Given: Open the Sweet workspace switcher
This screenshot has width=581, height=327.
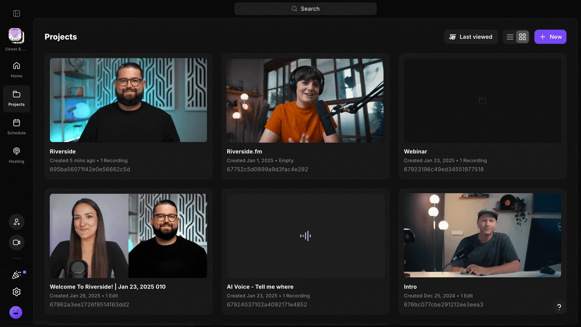Looking at the screenshot, I should [x=15, y=35].
